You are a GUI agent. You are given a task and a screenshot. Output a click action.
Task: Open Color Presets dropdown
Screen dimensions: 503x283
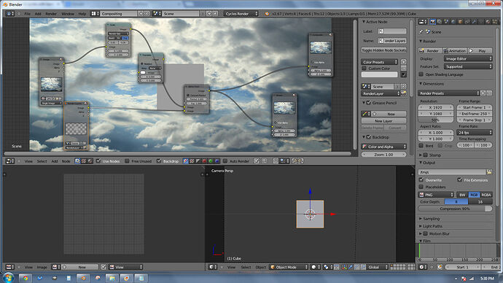[x=380, y=62]
